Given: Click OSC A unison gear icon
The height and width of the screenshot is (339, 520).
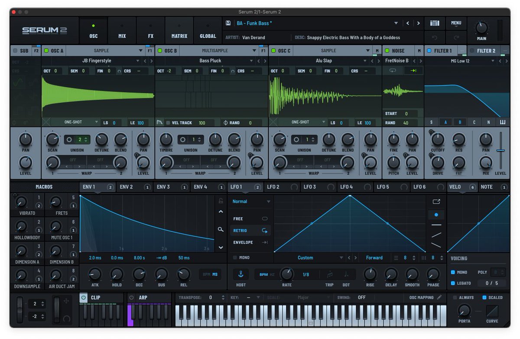Looking at the screenshot, I should (70, 140).
